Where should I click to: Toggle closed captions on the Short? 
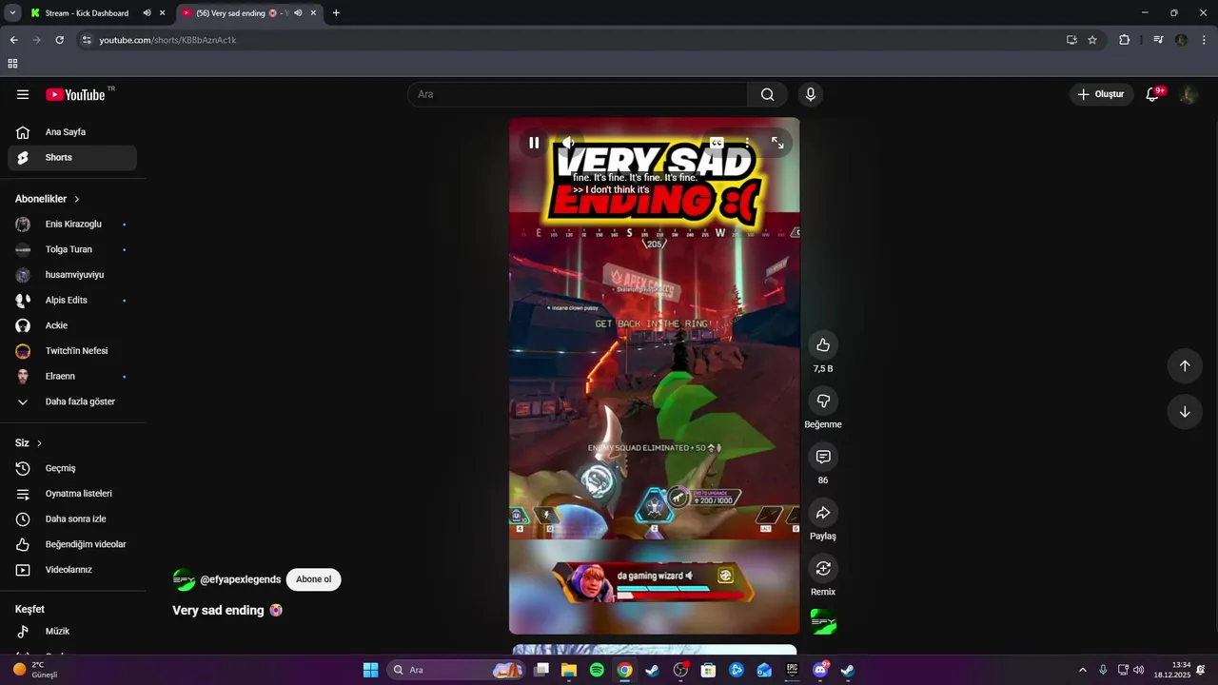(x=717, y=143)
